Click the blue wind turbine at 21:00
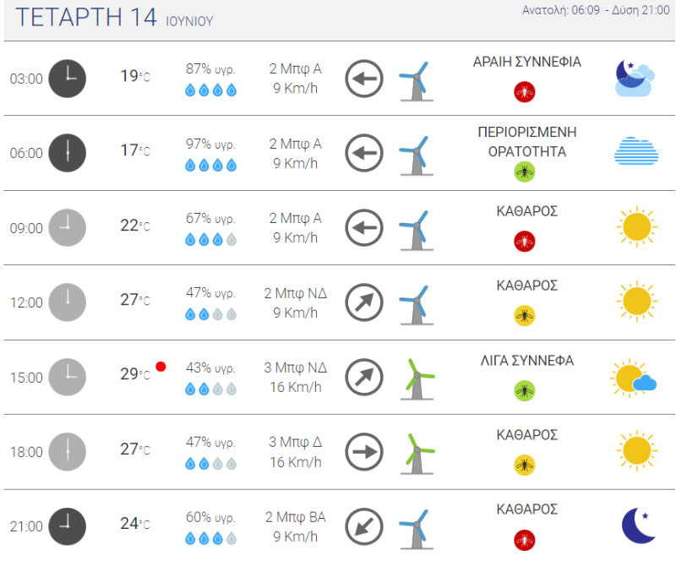 417,529
